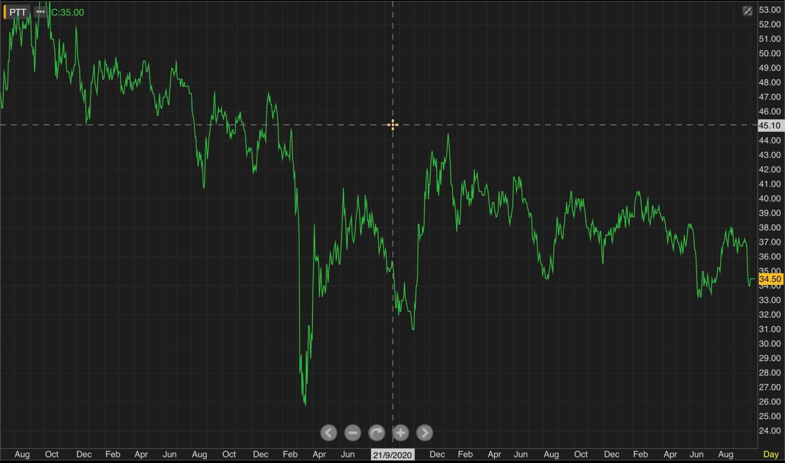Image resolution: width=785 pixels, height=463 pixels.
Task: Select the PTT ticker label
Action: coord(17,12)
